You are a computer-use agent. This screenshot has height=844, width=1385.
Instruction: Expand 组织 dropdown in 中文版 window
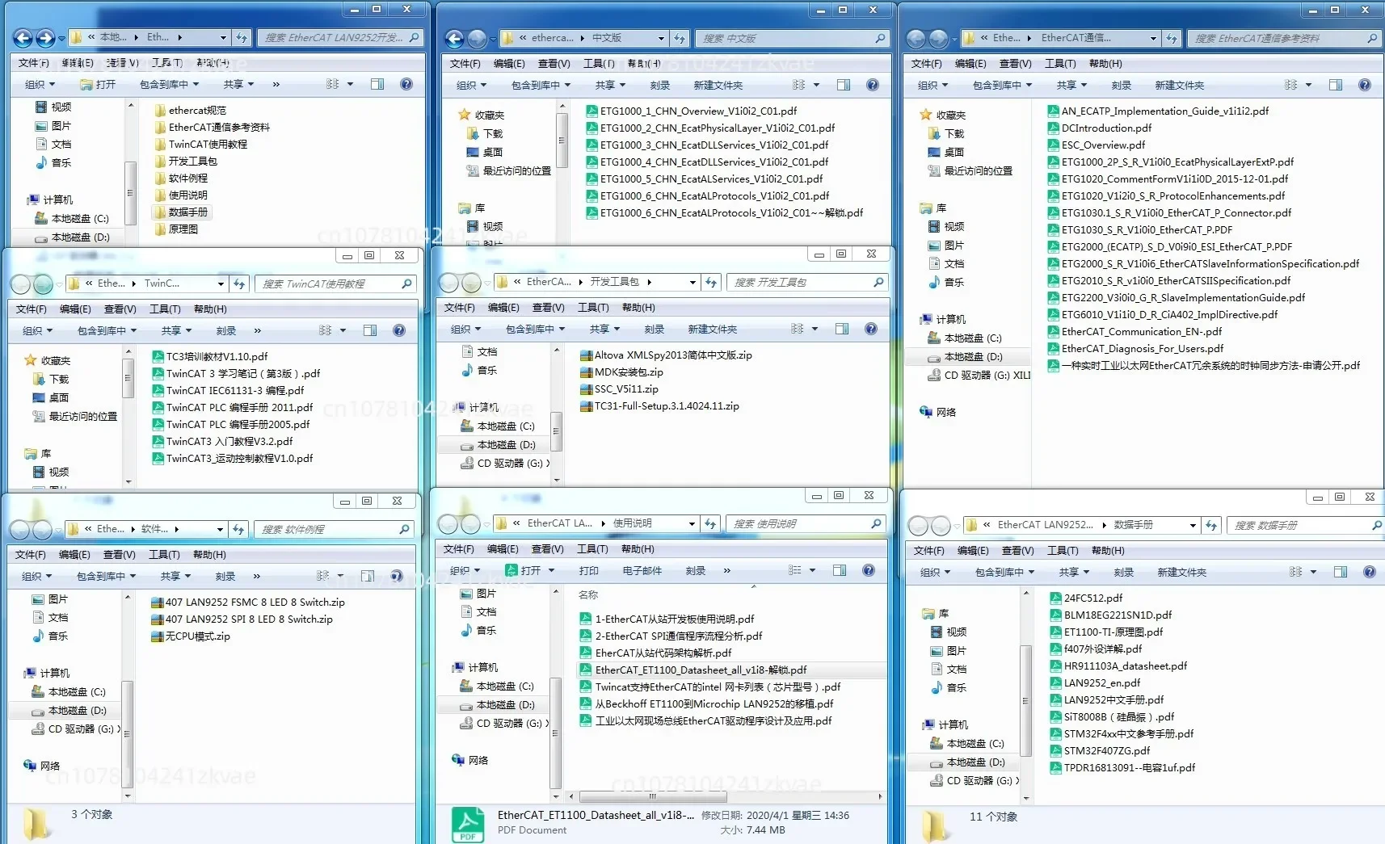pos(472,85)
